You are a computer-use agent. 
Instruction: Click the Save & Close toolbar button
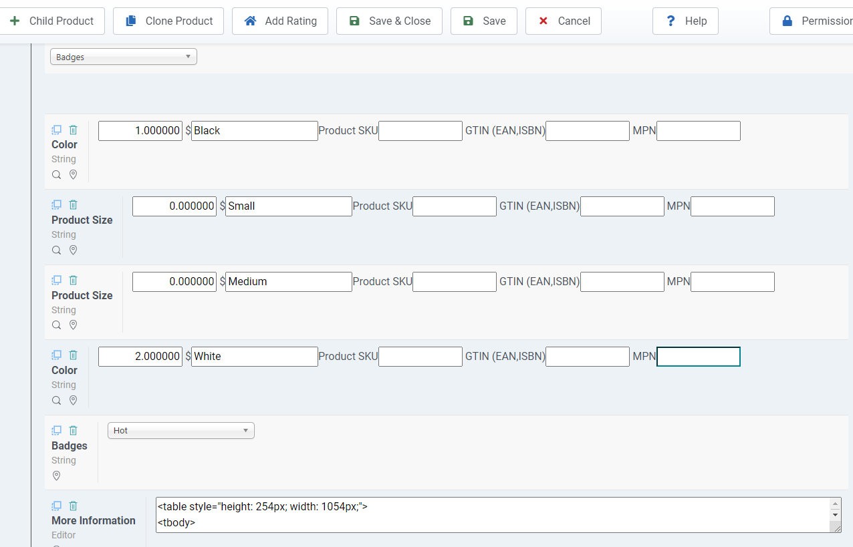pyautogui.click(x=389, y=21)
